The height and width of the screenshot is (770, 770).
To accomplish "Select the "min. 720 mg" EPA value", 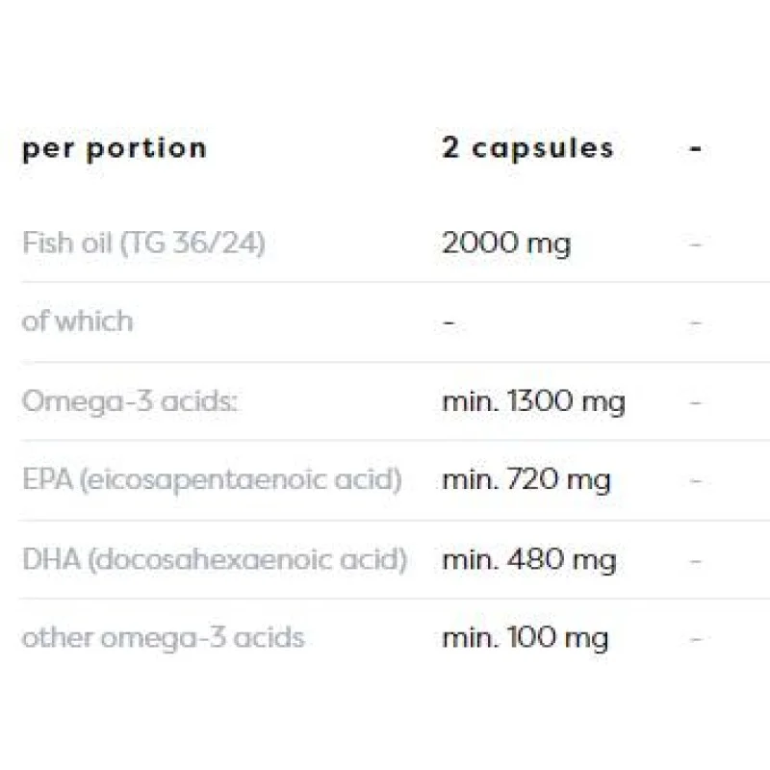I will (x=526, y=479).
